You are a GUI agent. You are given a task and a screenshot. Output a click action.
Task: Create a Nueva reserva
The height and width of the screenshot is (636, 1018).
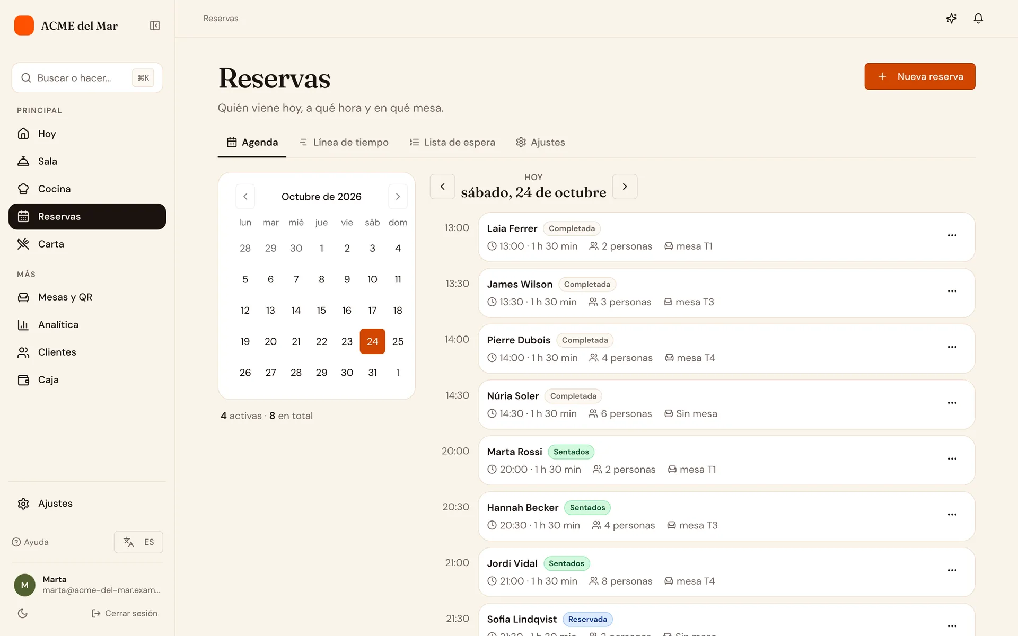click(x=919, y=76)
